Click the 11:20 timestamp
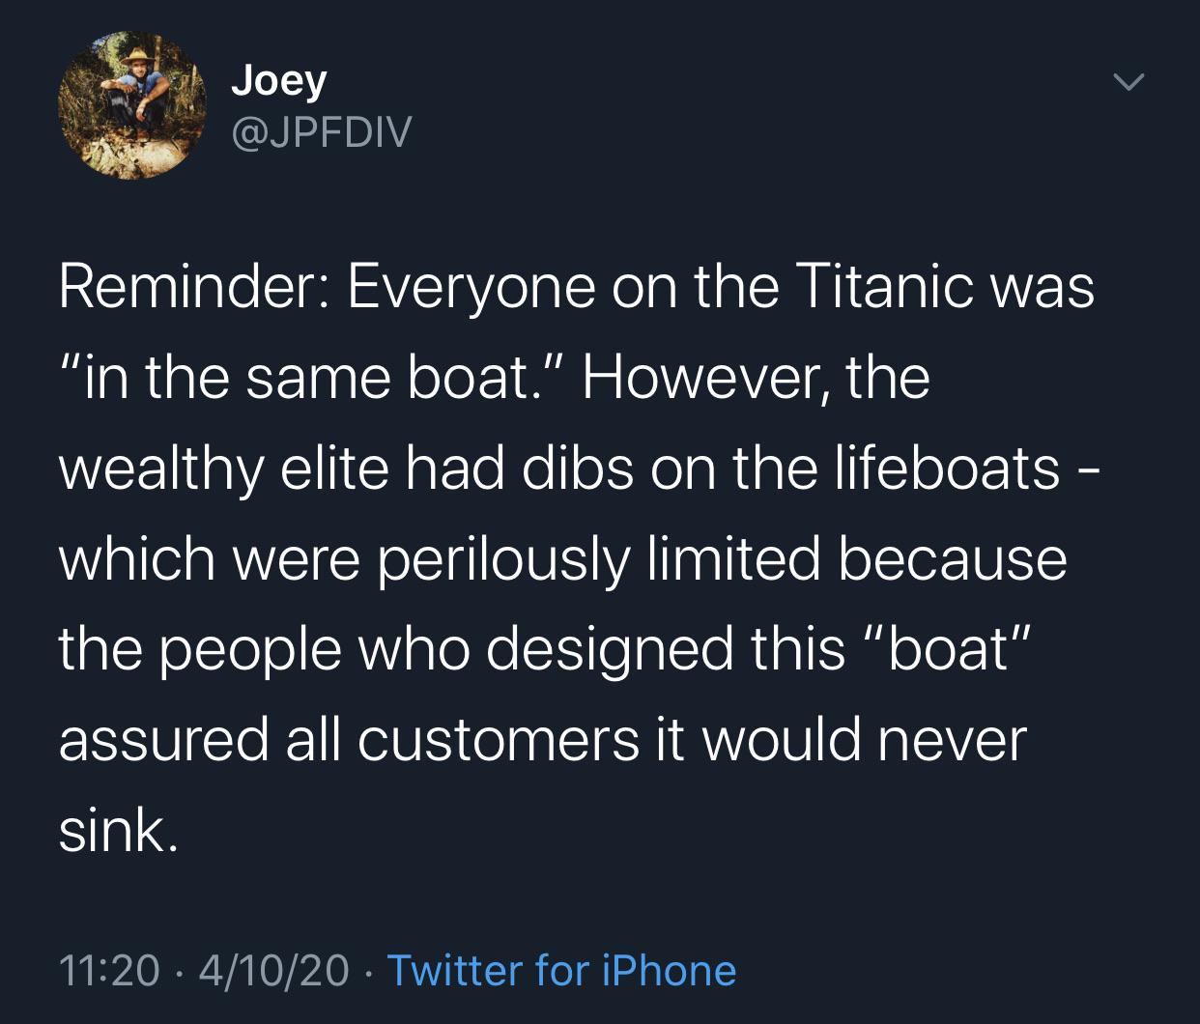Image resolution: width=1200 pixels, height=1024 pixels. coord(108,970)
